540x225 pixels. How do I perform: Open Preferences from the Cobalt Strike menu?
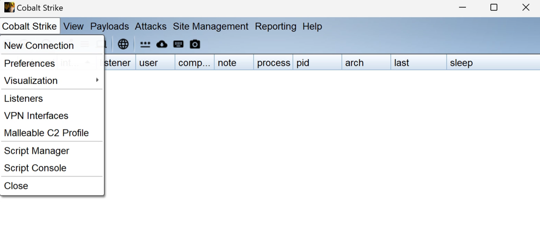click(x=52, y=63)
